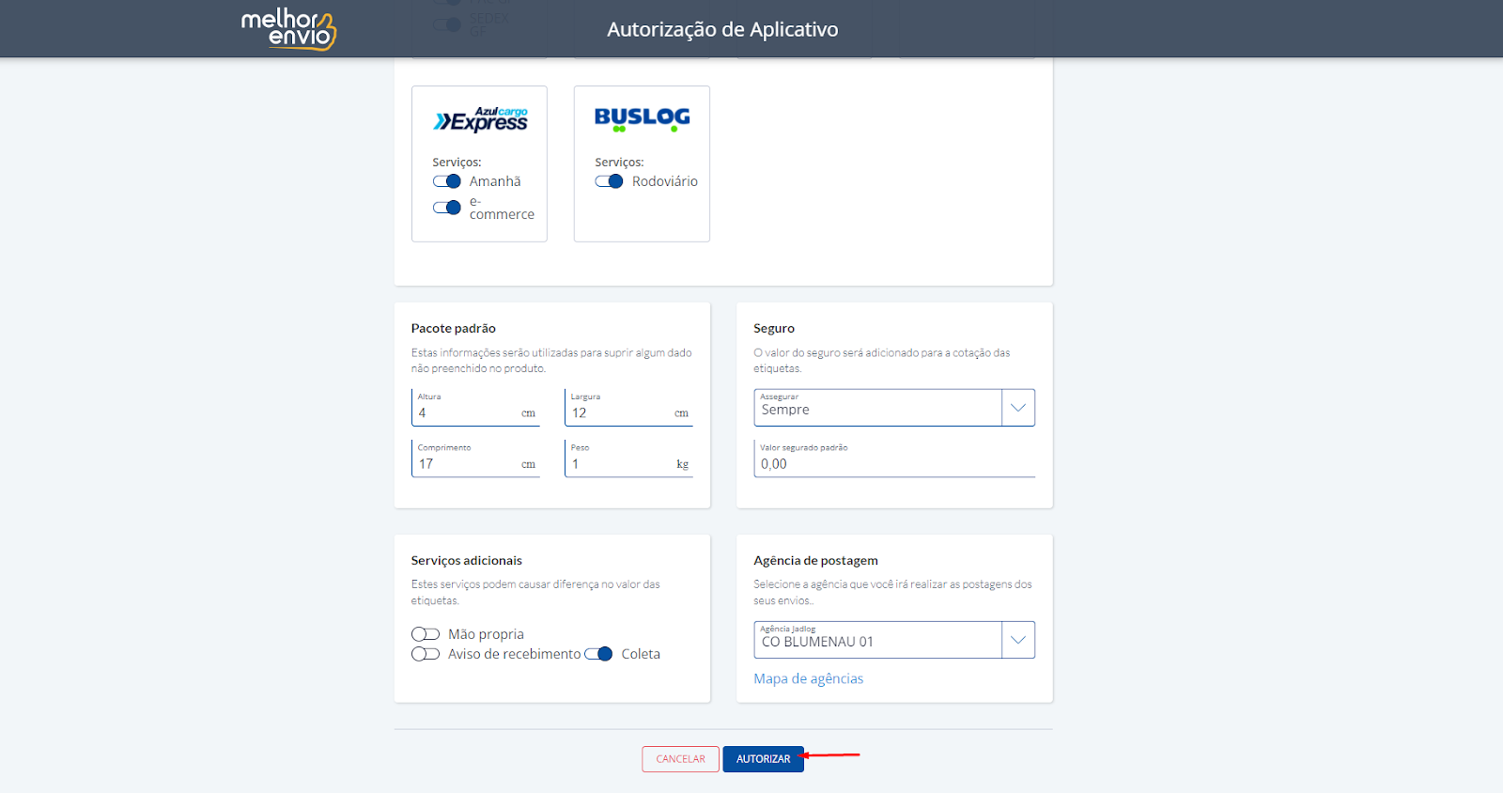Click the Largura input field

pyautogui.click(x=628, y=408)
